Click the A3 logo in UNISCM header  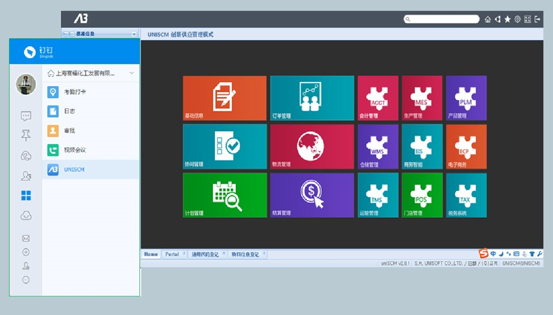pyautogui.click(x=81, y=19)
